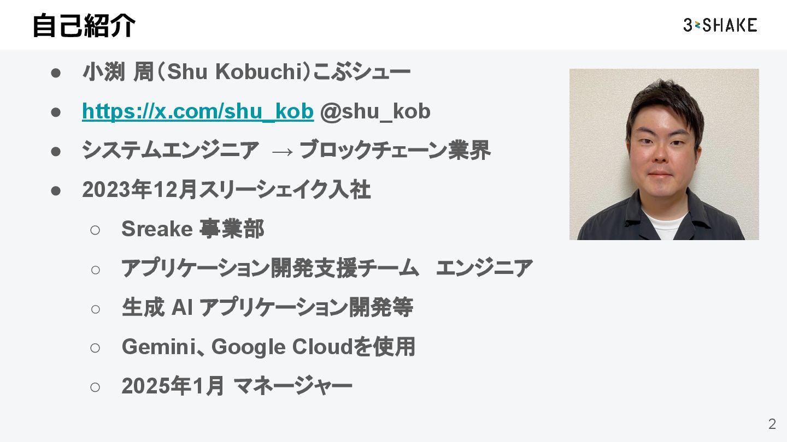Click the hollow bullet before Gemini line

[95, 348]
